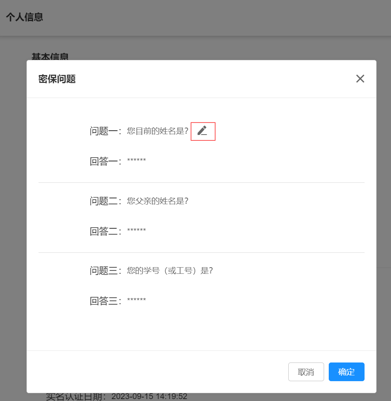The image size is (391, 401).
Task: Click the pen icon to modify security question one
Action: click(203, 131)
